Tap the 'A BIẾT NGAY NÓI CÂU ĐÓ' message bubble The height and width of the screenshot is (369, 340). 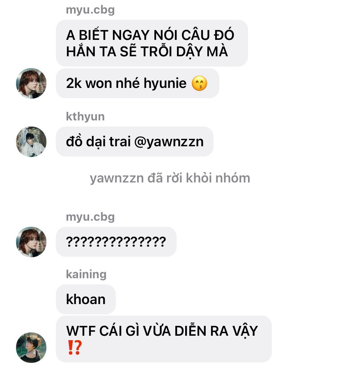pos(152,43)
